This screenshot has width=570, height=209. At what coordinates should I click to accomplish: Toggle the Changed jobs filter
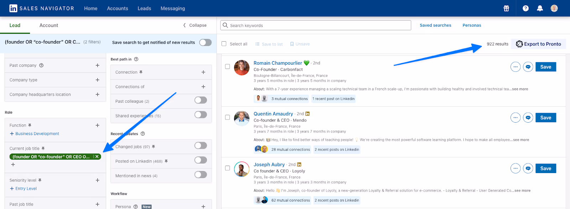click(201, 145)
